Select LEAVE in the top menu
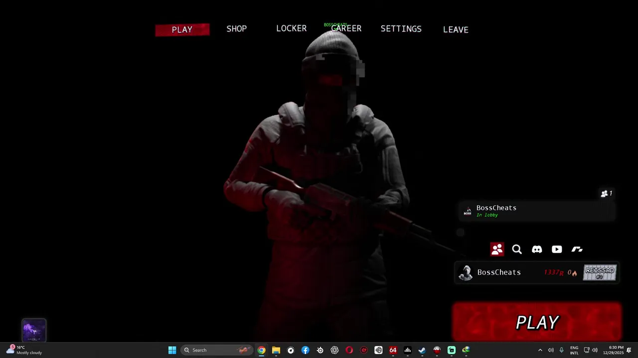638x358 pixels. 456,30
